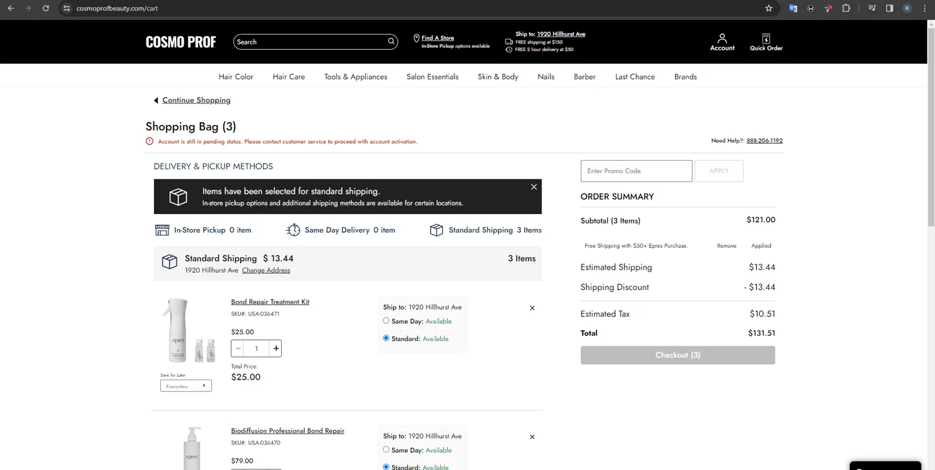This screenshot has width=935, height=470.
Task: Click the Checkout (3) button
Action: [x=678, y=355]
